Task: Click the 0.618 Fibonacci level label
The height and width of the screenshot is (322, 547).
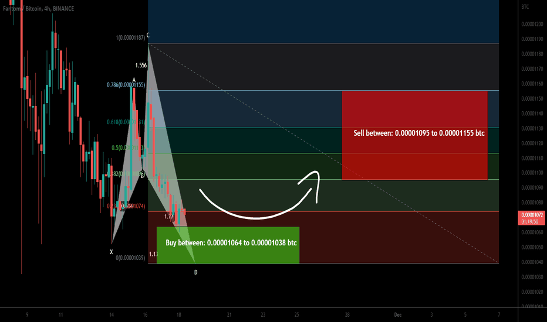Action: [x=126, y=122]
